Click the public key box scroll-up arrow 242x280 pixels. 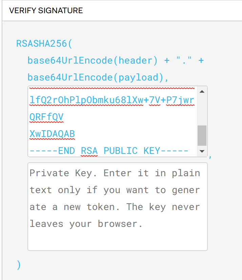coord(202,92)
